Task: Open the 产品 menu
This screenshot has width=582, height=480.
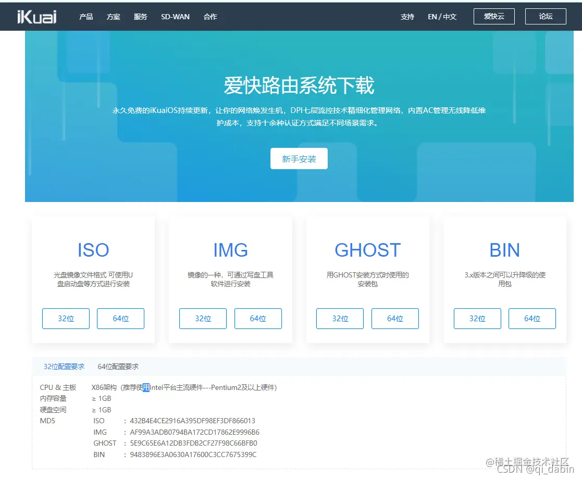Action: pos(86,17)
